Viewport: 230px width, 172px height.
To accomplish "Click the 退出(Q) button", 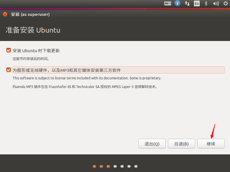I will (x=152, y=144).
